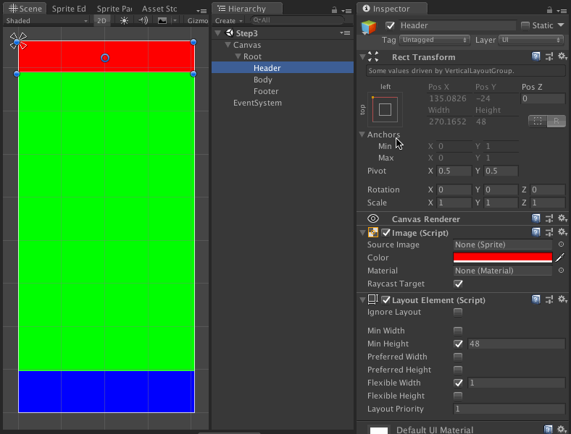Select the Hierarchy tab
The height and width of the screenshot is (434, 571).
[x=247, y=9]
